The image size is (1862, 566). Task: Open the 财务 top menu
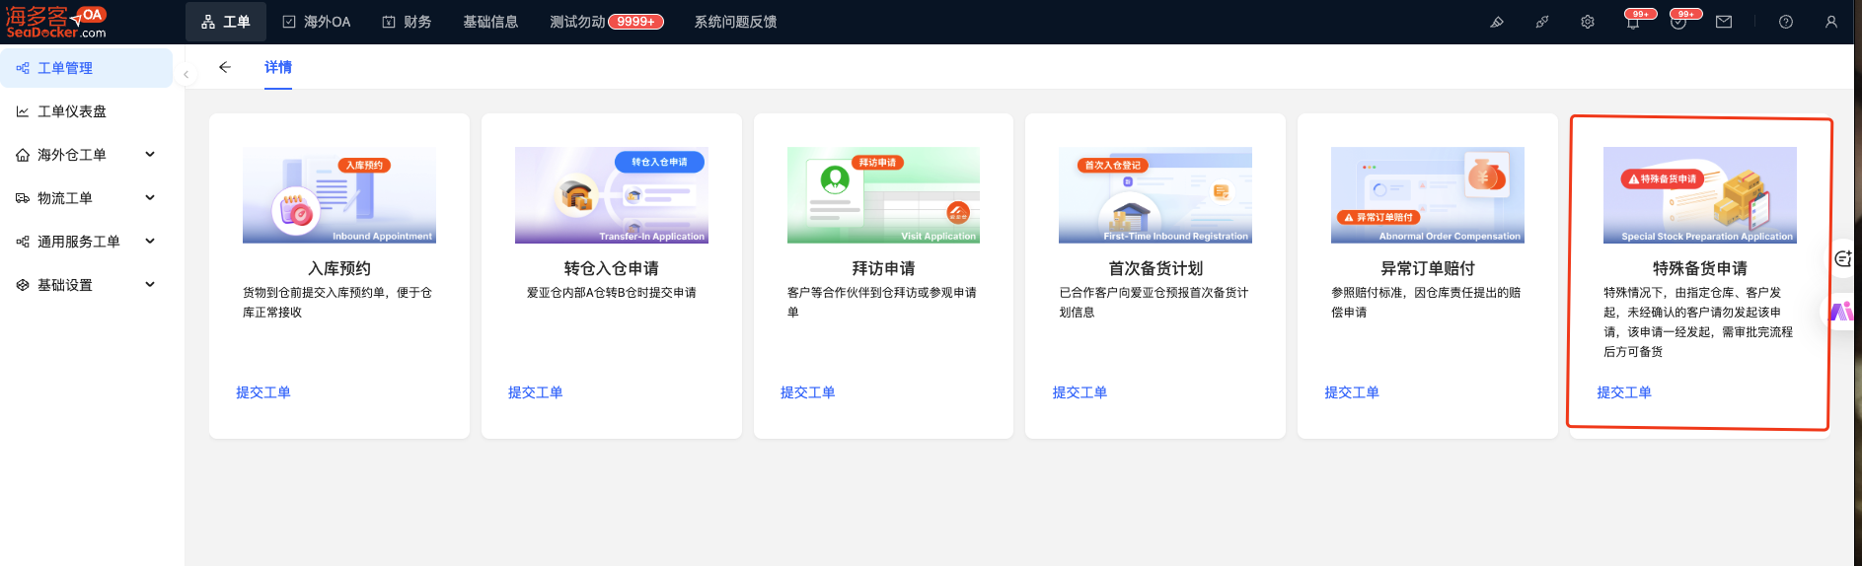[407, 22]
